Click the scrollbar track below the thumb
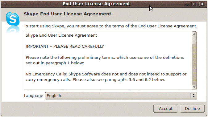208x117 pixels. pyautogui.click(x=194, y=64)
